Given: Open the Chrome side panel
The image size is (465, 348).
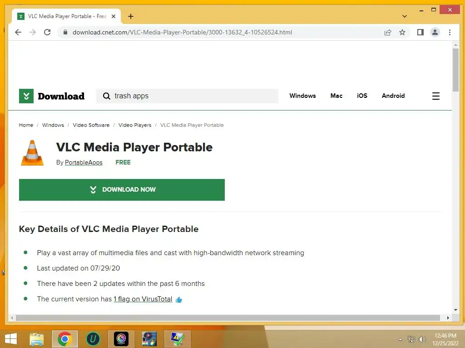Looking at the screenshot, I should (420, 32).
